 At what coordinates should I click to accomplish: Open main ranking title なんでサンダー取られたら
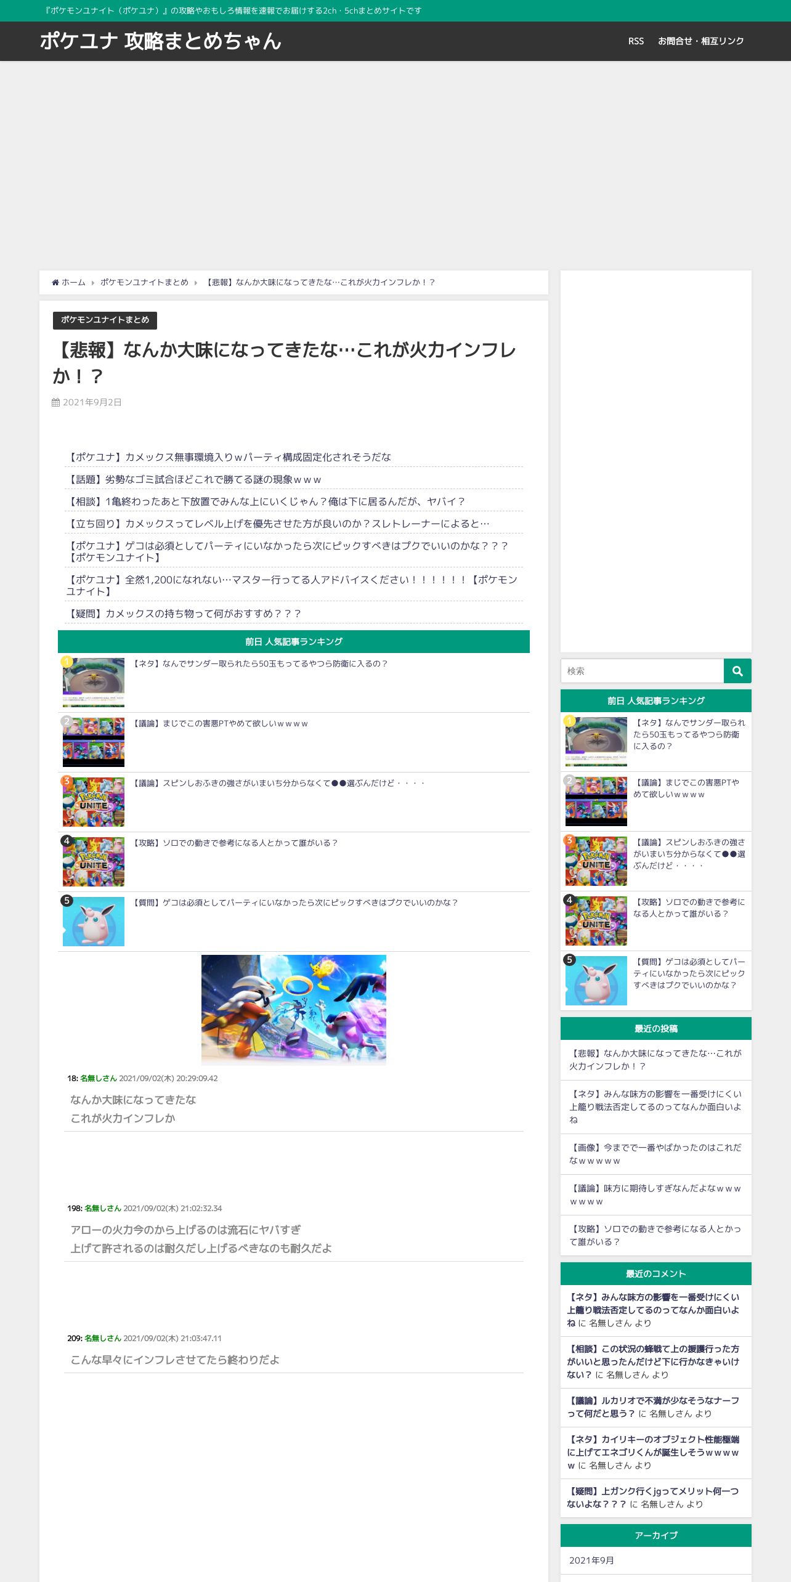click(x=259, y=663)
